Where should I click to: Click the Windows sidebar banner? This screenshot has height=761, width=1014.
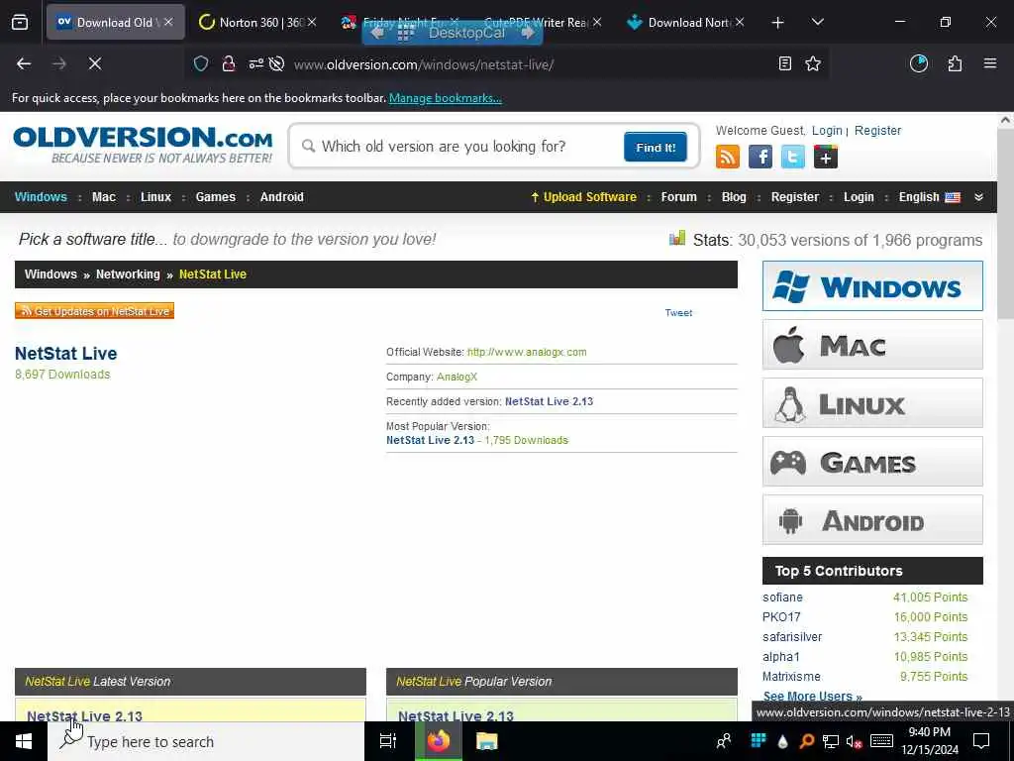872,286
